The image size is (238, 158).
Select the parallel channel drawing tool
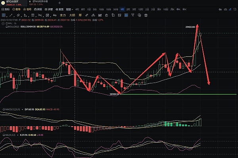[18, 15]
